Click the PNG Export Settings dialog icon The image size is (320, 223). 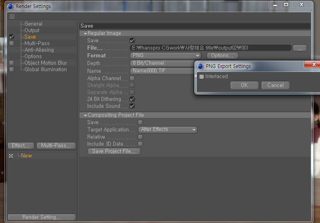pyautogui.click(x=201, y=66)
